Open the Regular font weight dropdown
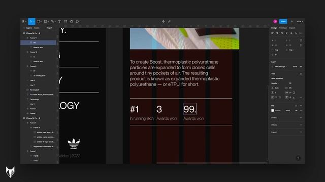 [x=275, y=83]
